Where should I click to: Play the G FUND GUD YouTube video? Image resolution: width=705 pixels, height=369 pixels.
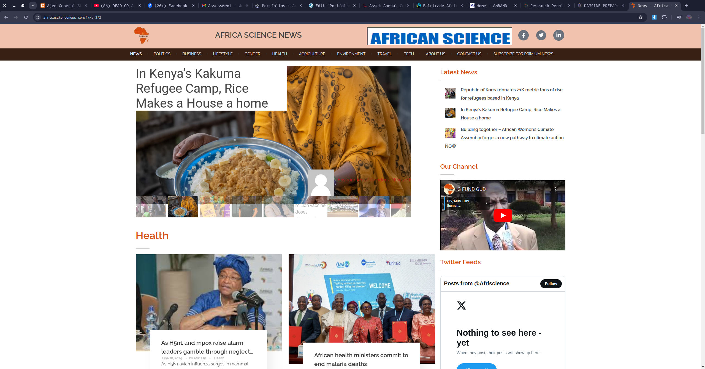(503, 215)
